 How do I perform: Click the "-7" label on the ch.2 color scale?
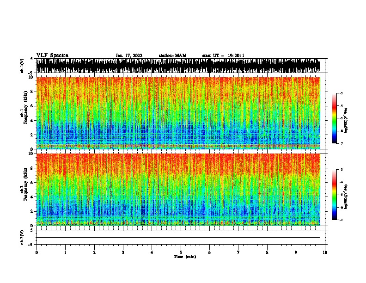click(341, 220)
